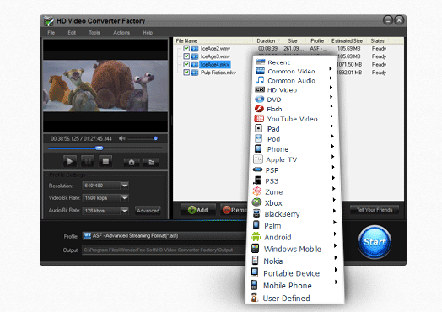Expand the Mobile Phone submenu arrow
The image size is (442, 312).
tap(337, 282)
